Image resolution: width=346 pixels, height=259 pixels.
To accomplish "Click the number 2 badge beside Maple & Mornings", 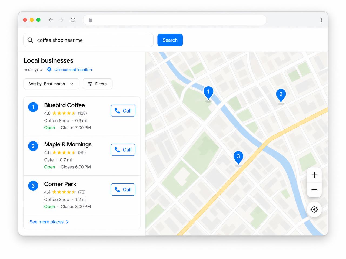I will 33,146.
